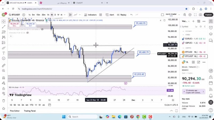The image size is (214, 120).
Task: Click the candlestick chart type icon
Action: click(x=70, y=15)
